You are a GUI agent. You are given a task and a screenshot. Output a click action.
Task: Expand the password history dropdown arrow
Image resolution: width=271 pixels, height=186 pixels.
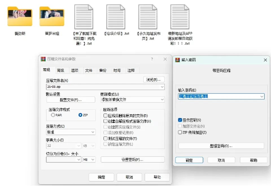(x=262, y=97)
